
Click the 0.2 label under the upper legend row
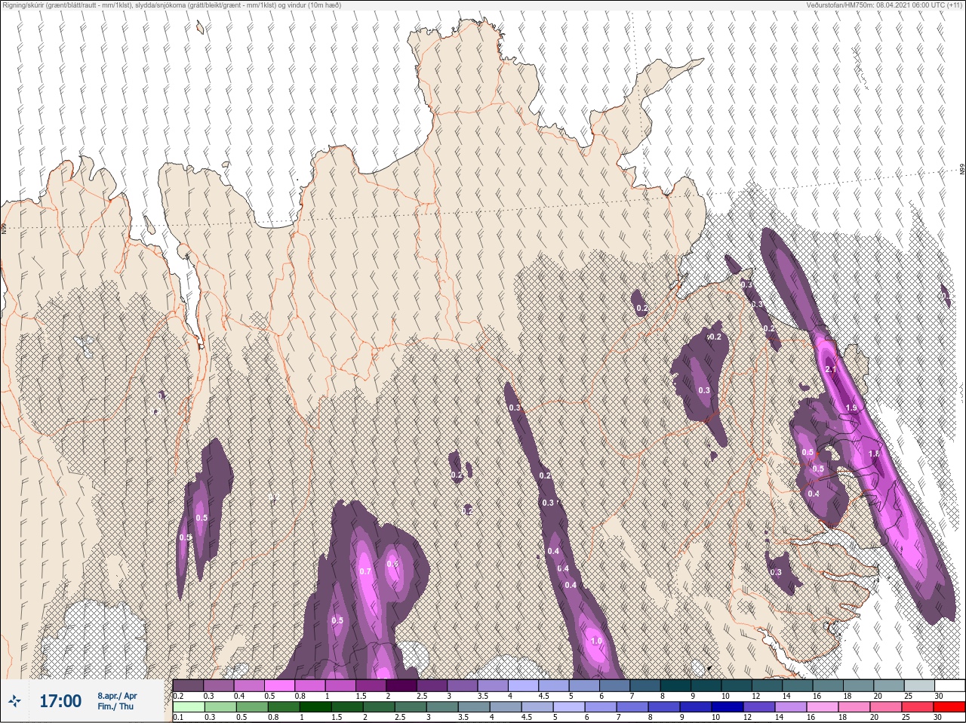coord(178,696)
